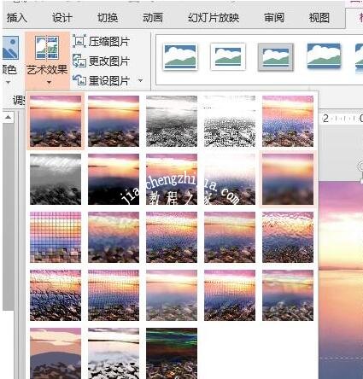Open the 插入 ribbon tab
The image size is (363, 379).
17,18
